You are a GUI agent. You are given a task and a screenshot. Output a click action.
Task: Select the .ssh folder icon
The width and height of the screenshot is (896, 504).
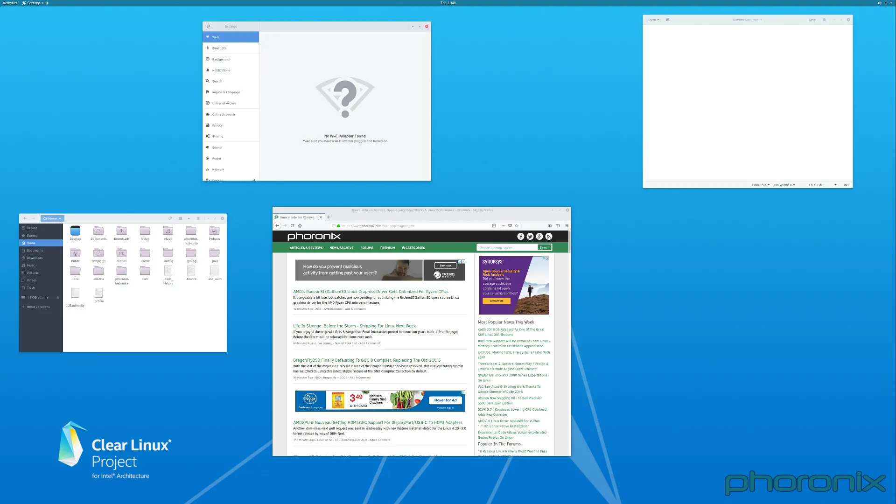(x=145, y=271)
